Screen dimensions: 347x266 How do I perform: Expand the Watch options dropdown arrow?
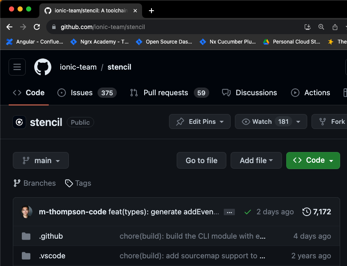(x=298, y=122)
